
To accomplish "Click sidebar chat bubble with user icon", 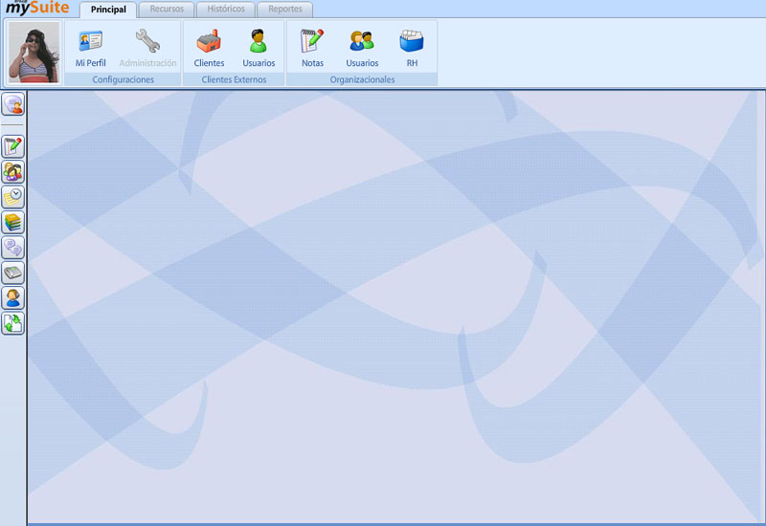I will [x=13, y=105].
